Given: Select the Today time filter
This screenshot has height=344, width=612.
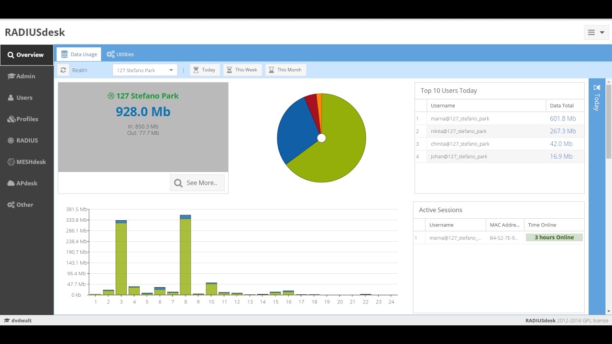Looking at the screenshot, I should (205, 70).
